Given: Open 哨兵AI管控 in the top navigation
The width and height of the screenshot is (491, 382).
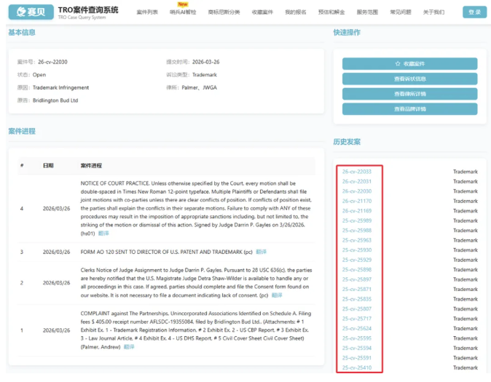Looking at the screenshot, I should (x=182, y=12).
